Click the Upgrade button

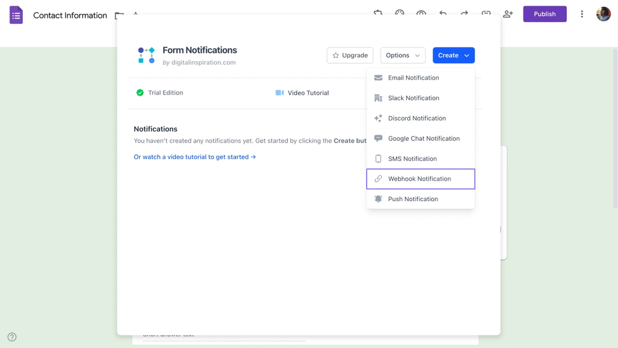tap(350, 55)
